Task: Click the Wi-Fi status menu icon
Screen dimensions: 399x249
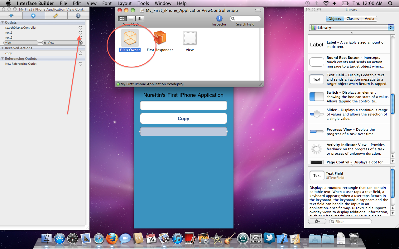Action: (326, 3)
